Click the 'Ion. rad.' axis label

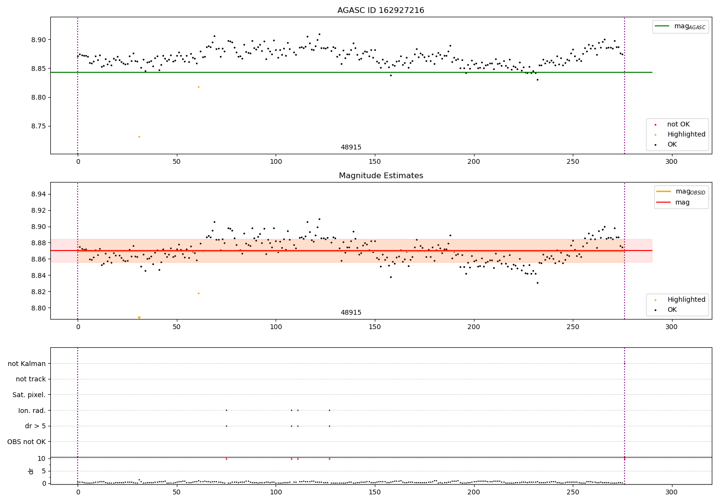pos(32,411)
